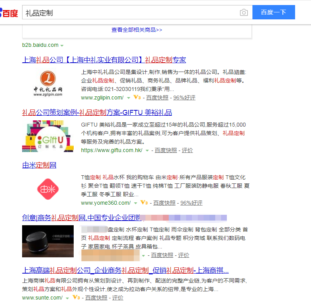Viewport: 311px width, 303px height.
Task: Open 百度快照 for the speaker thumbnail result
Action: (162, 255)
